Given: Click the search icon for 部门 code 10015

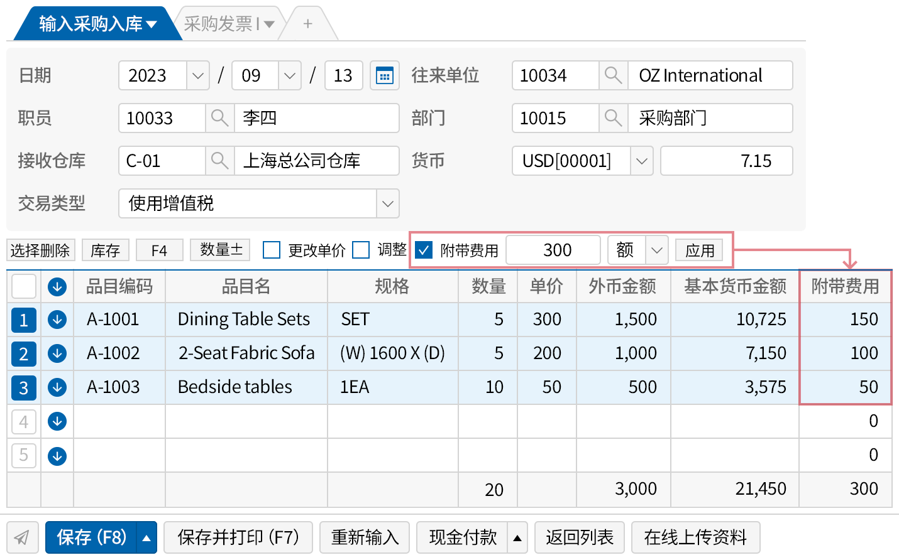Looking at the screenshot, I should coord(613,119).
